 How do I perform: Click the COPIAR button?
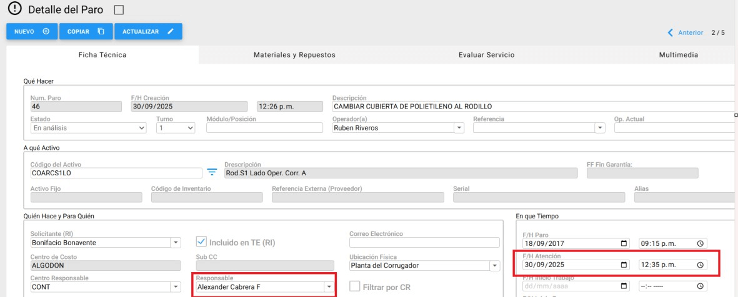(x=86, y=32)
